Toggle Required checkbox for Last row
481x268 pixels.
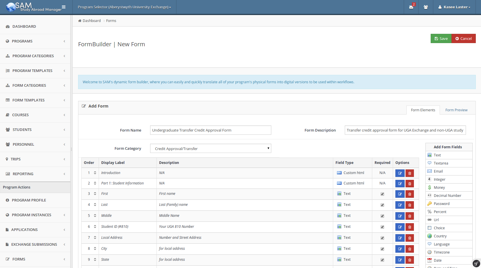point(382,205)
